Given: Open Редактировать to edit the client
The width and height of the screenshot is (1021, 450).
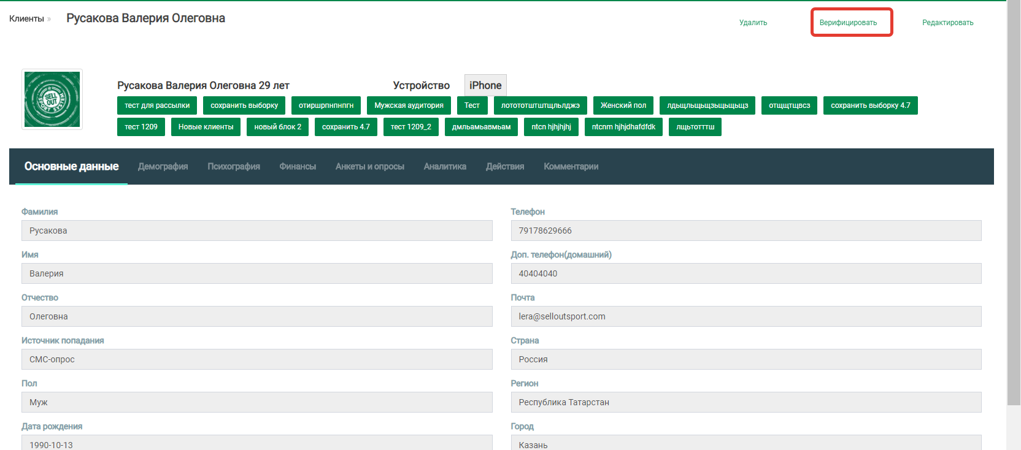Looking at the screenshot, I should pyautogui.click(x=947, y=23).
